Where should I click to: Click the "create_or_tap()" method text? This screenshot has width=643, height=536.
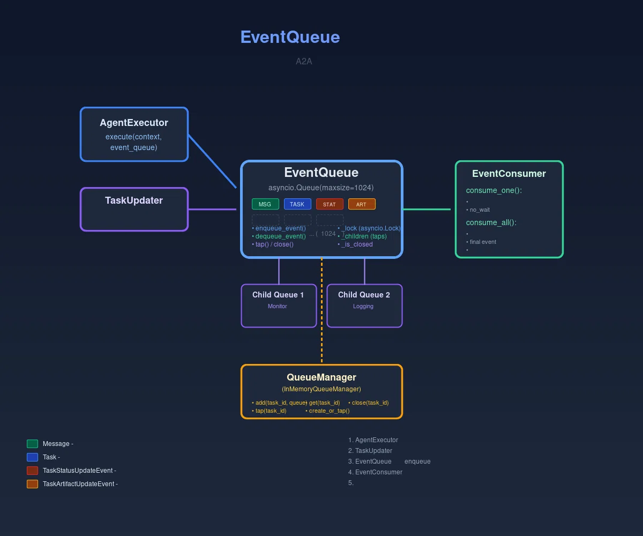327,411
